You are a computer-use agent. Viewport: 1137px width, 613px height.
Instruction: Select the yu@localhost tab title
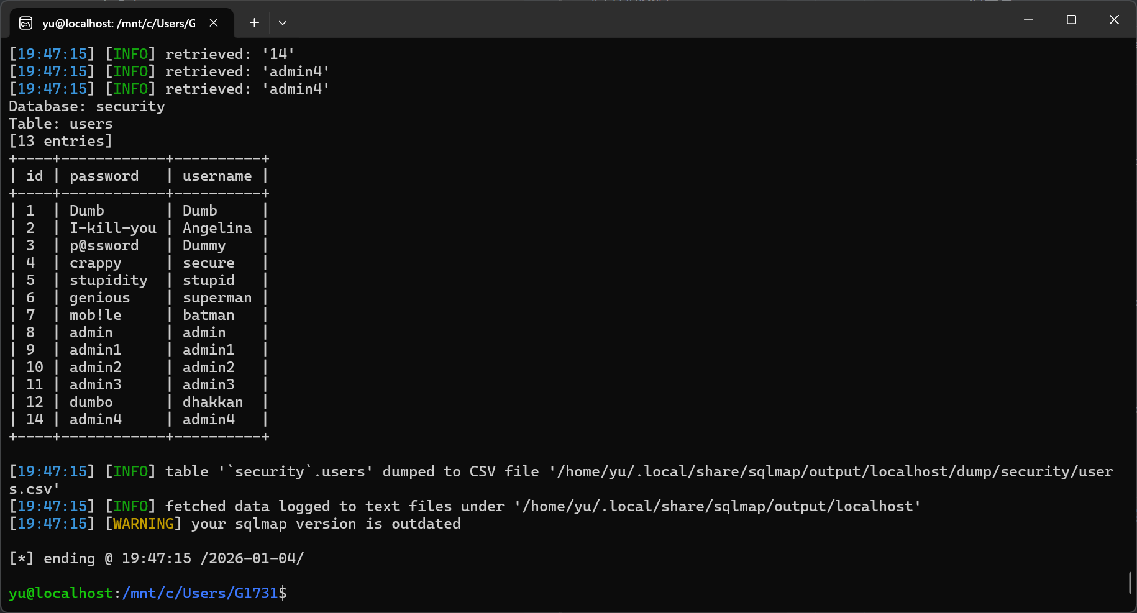pyautogui.click(x=118, y=24)
